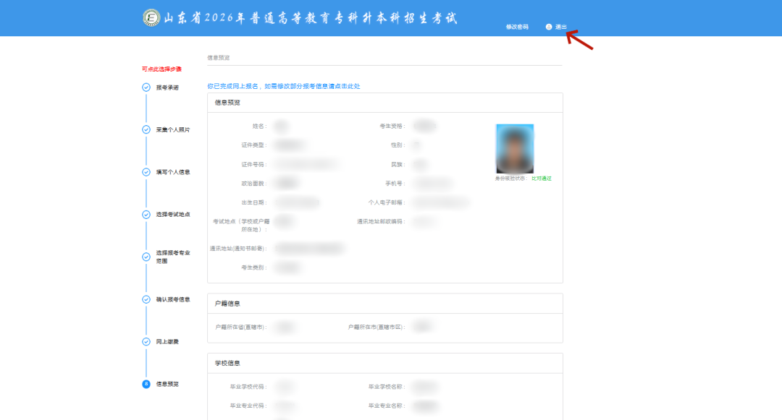Jump to the 选择考试地点 step label
Screen dimensions: 782x420
(x=173, y=215)
